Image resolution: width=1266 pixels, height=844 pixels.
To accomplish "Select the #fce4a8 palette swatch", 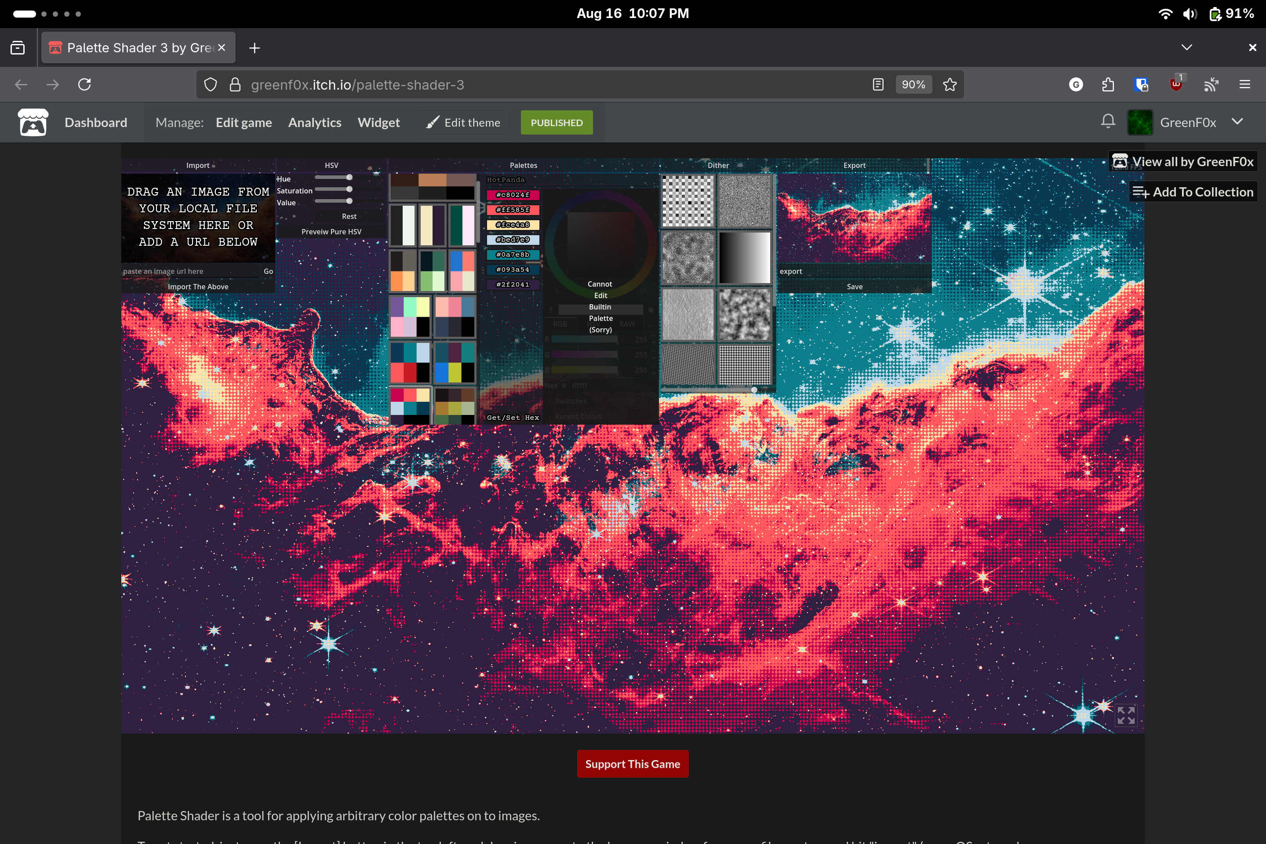I will 513,225.
